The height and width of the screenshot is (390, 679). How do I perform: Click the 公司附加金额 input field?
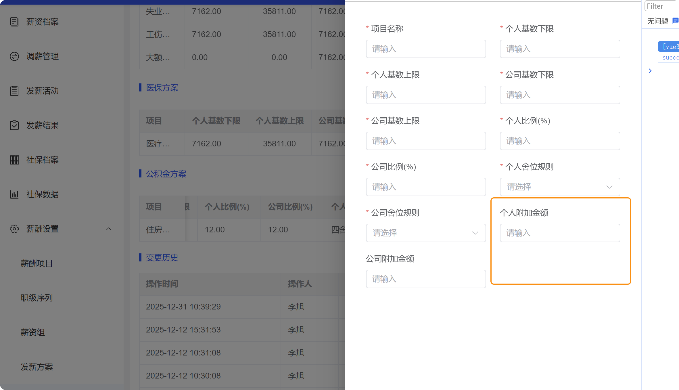point(426,279)
